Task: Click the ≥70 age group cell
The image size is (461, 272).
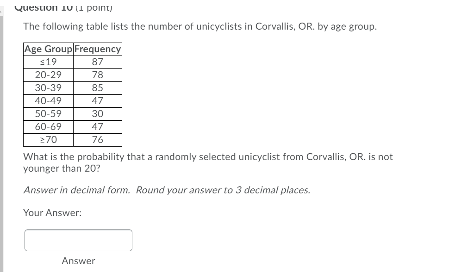Action: click(x=48, y=140)
